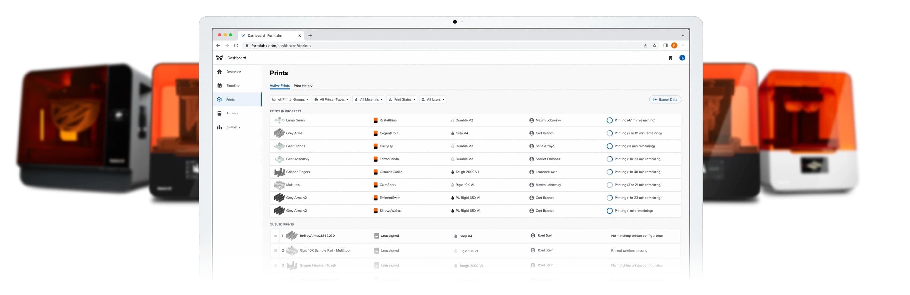Grab drag handle of queued print 16GreyArms03252020
Viewport: 910px width, 295px height.
tap(276, 236)
